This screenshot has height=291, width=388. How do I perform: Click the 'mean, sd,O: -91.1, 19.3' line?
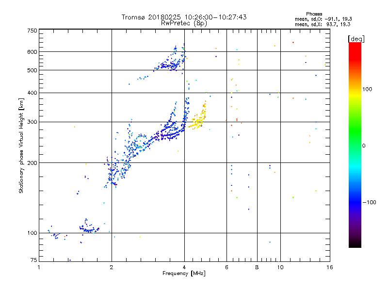tap(323, 19)
